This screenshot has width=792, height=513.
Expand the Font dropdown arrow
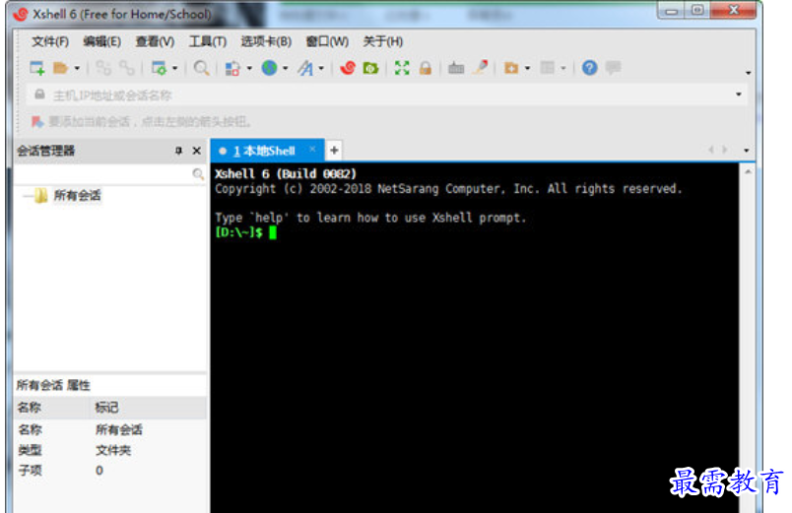pos(321,68)
